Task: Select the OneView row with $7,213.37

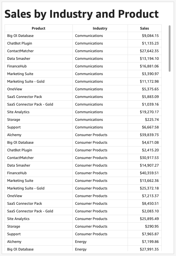Action: click(83, 196)
